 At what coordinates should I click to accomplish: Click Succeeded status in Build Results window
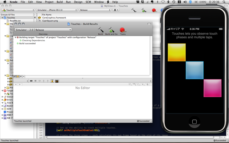(x=143, y=121)
